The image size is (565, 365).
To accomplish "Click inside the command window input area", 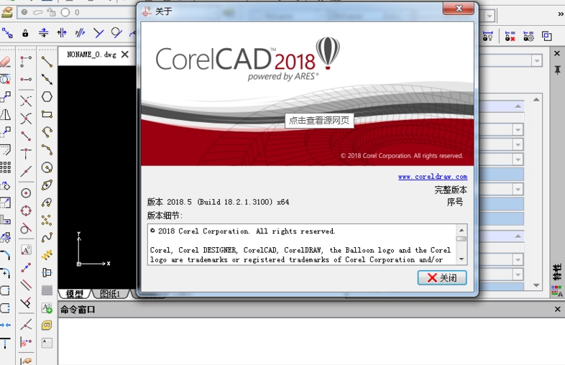I will (311, 341).
